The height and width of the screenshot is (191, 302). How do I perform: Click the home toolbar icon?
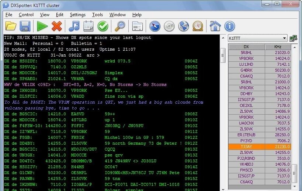pyautogui.click(x=215, y=26)
